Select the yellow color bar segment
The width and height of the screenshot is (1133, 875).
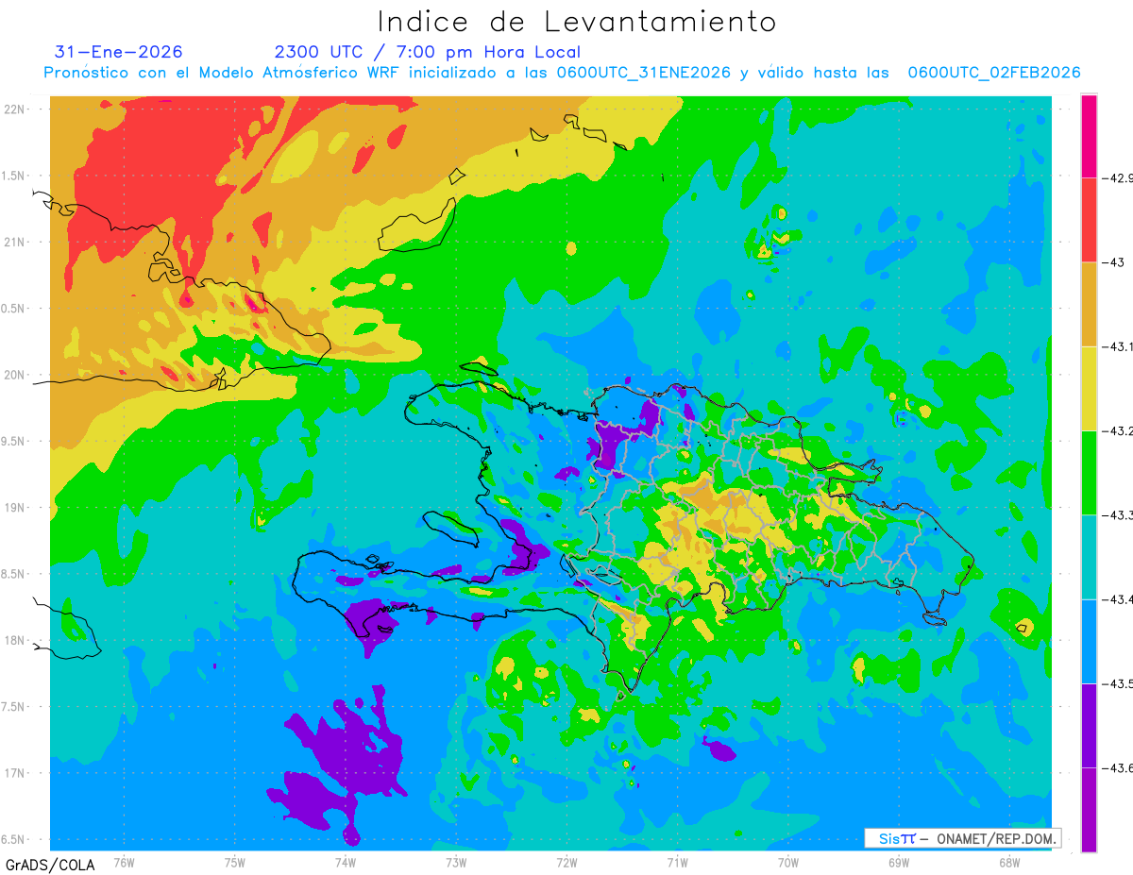1089,388
